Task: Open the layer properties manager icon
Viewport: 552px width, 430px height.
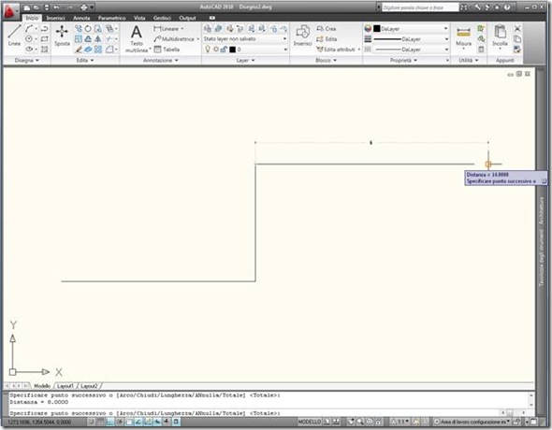Action: (x=208, y=29)
